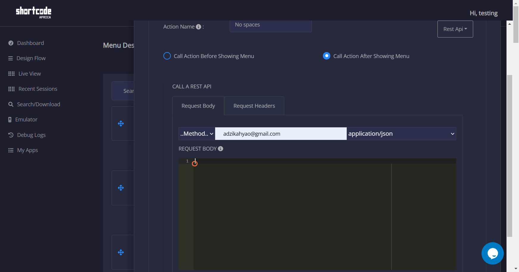The width and height of the screenshot is (519, 272).
Task: Click the Search/Download magnifier icon
Action: [x=11, y=104]
